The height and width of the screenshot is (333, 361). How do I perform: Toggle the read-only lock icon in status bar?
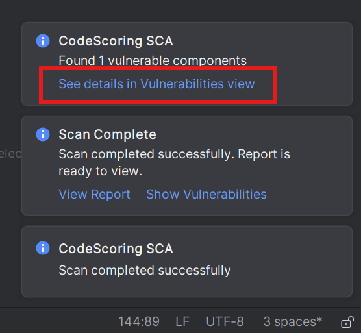(347, 322)
